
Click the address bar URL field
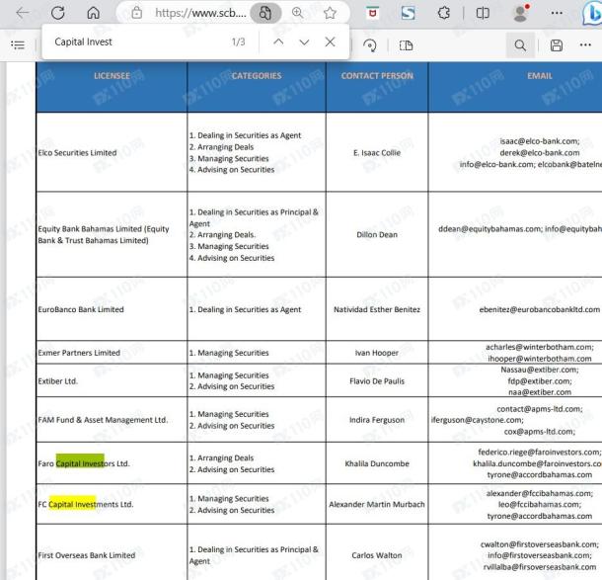pyautogui.click(x=200, y=13)
